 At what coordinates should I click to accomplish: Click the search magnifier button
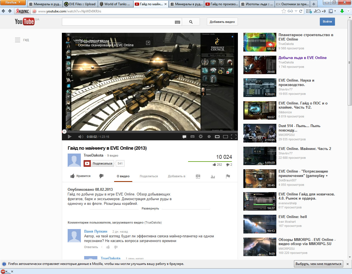click(x=191, y=22)
